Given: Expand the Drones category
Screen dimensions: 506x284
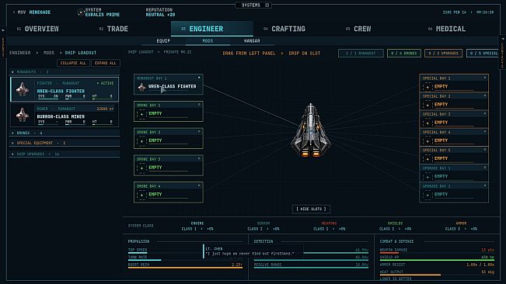Looking at the screenshot, I should pos(65,133).
